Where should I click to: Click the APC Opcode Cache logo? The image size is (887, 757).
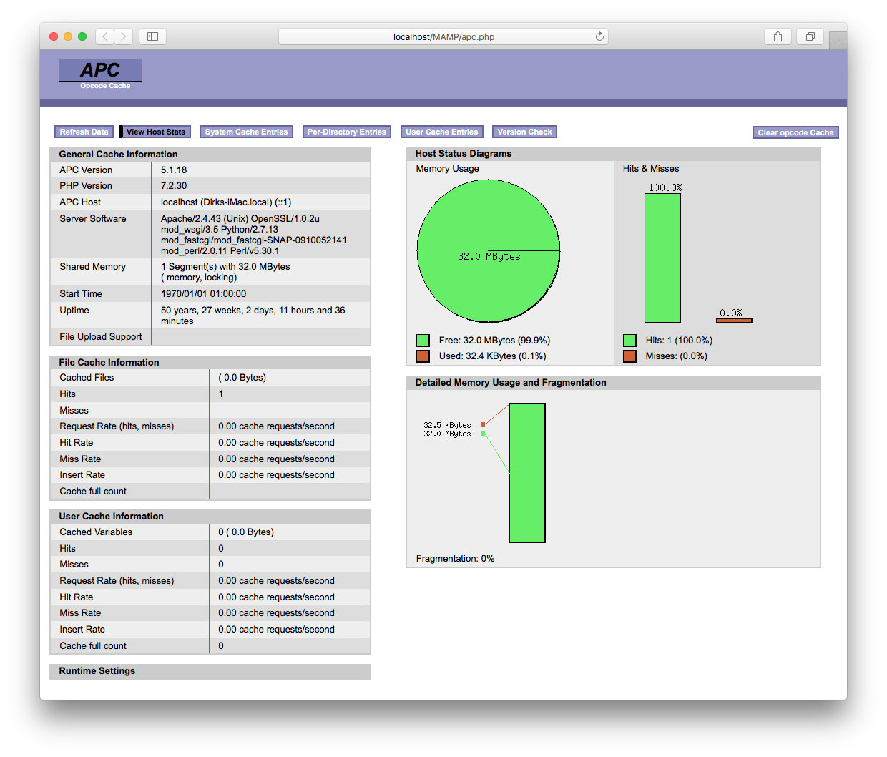99,70
